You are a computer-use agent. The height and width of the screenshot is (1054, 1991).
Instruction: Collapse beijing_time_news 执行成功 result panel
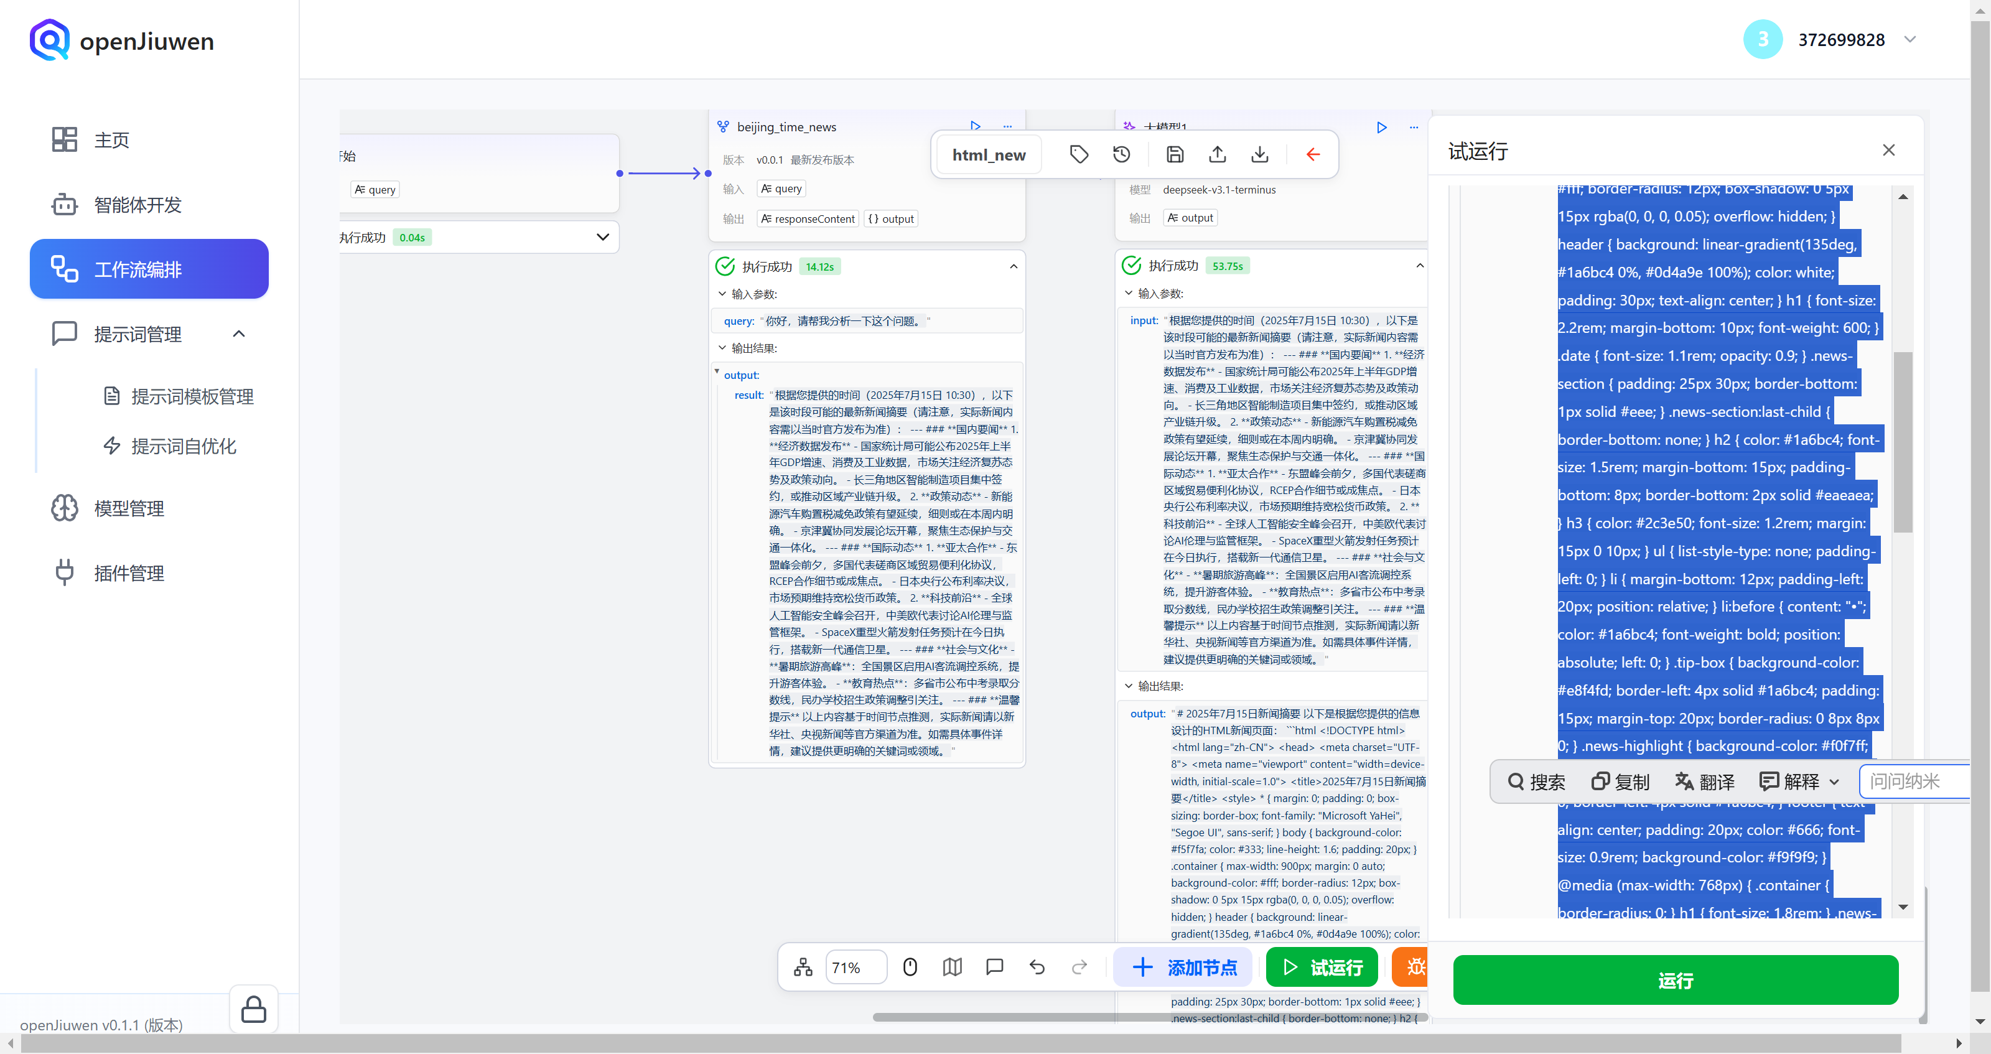pos(1014,266)
